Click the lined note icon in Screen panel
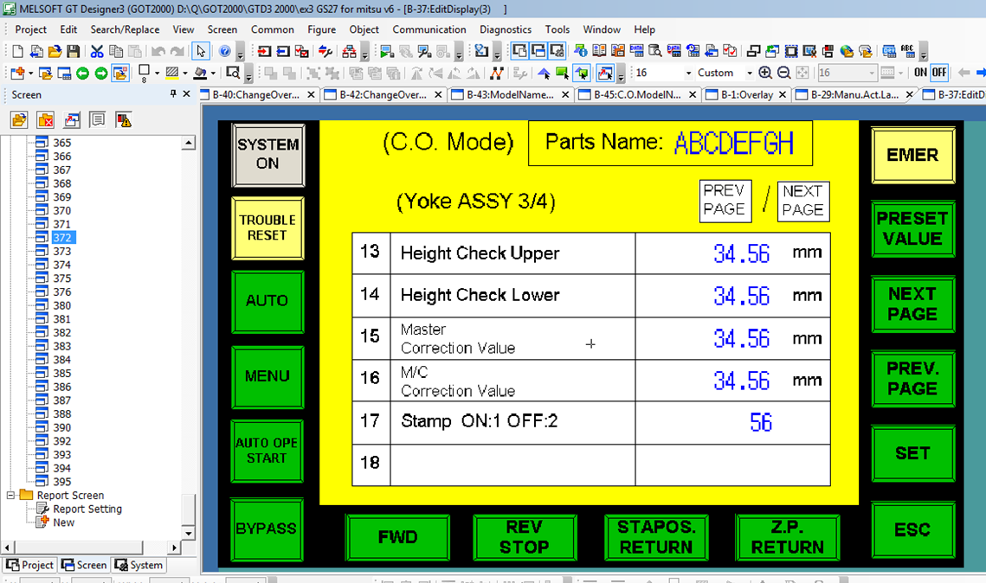 coord(98,120)
